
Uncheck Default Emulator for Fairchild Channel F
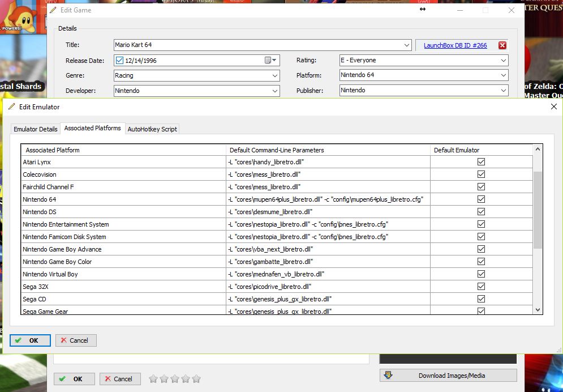[481, 187]
